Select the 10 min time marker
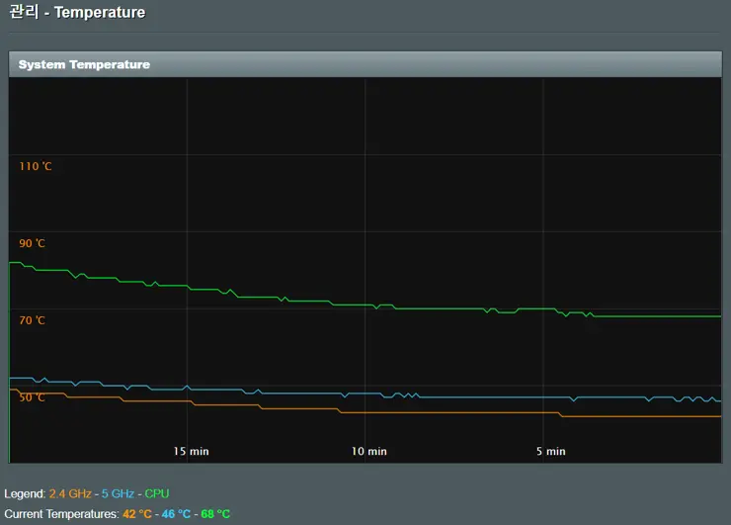The height and width of the screenshot is (525, 731). (369, 451)
